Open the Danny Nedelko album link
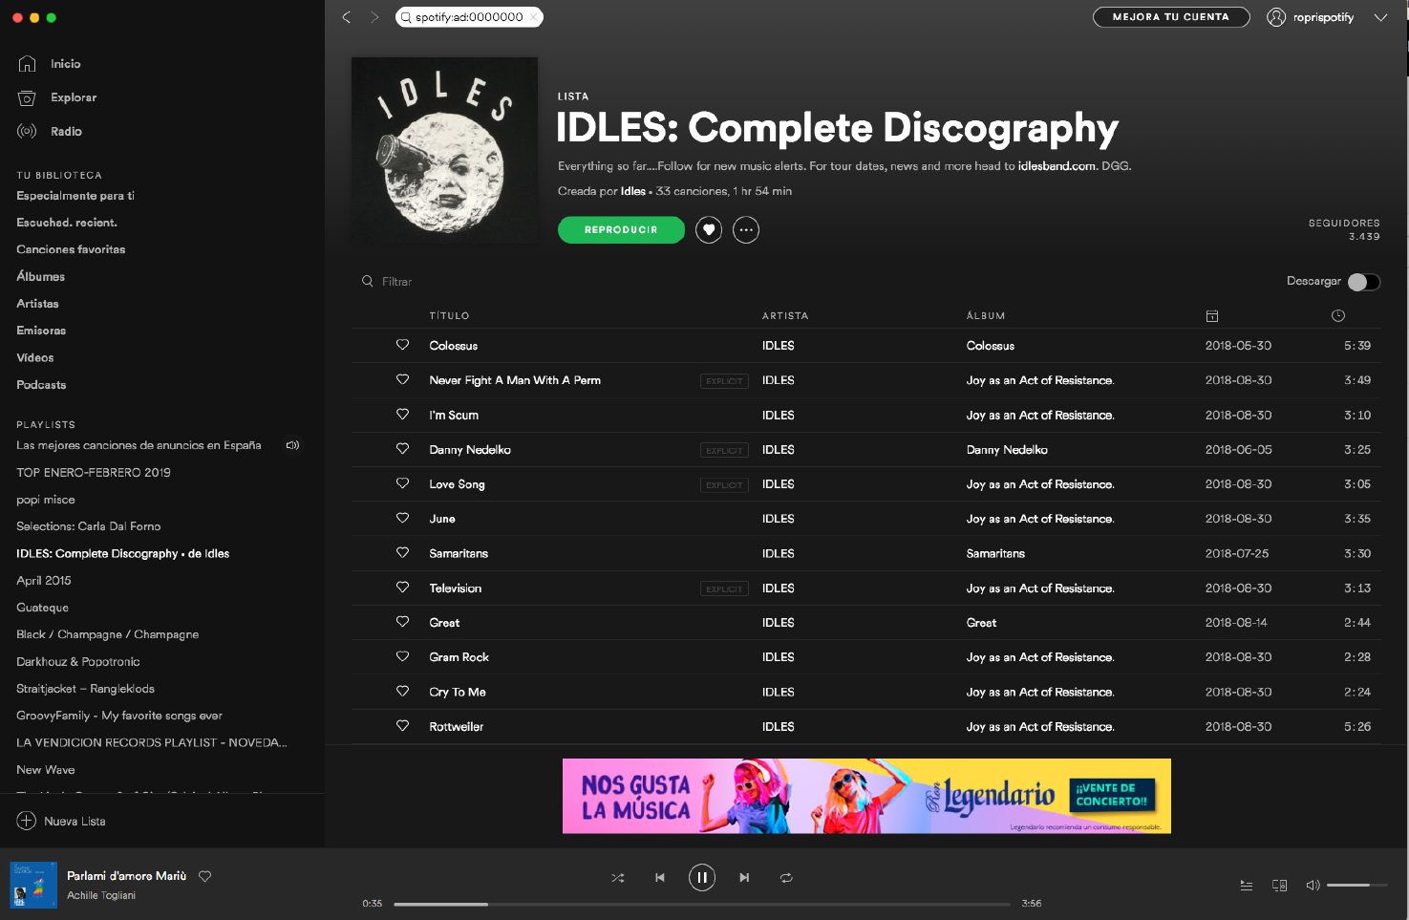 1007,450
